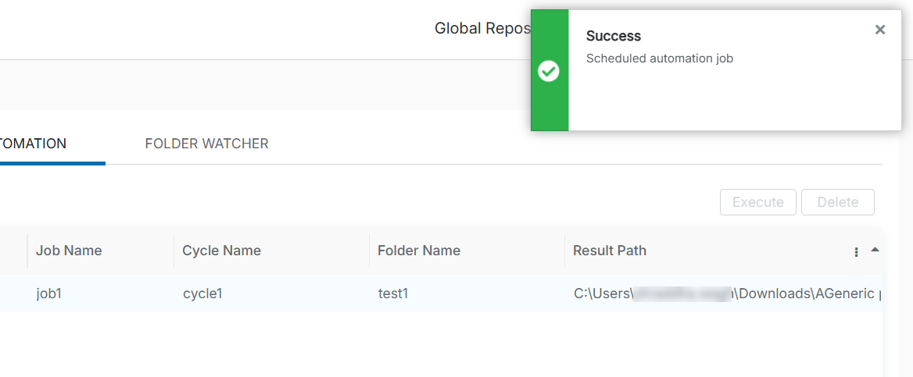Select the Automation tab
Screen dimensions: 913x377
pos(33,144)
